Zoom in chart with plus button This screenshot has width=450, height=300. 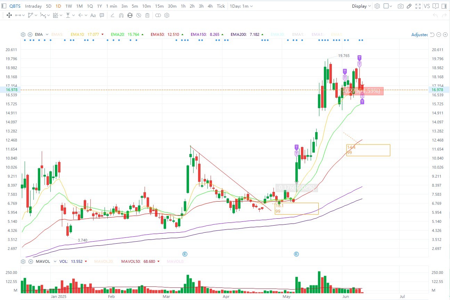click(445, 34)
